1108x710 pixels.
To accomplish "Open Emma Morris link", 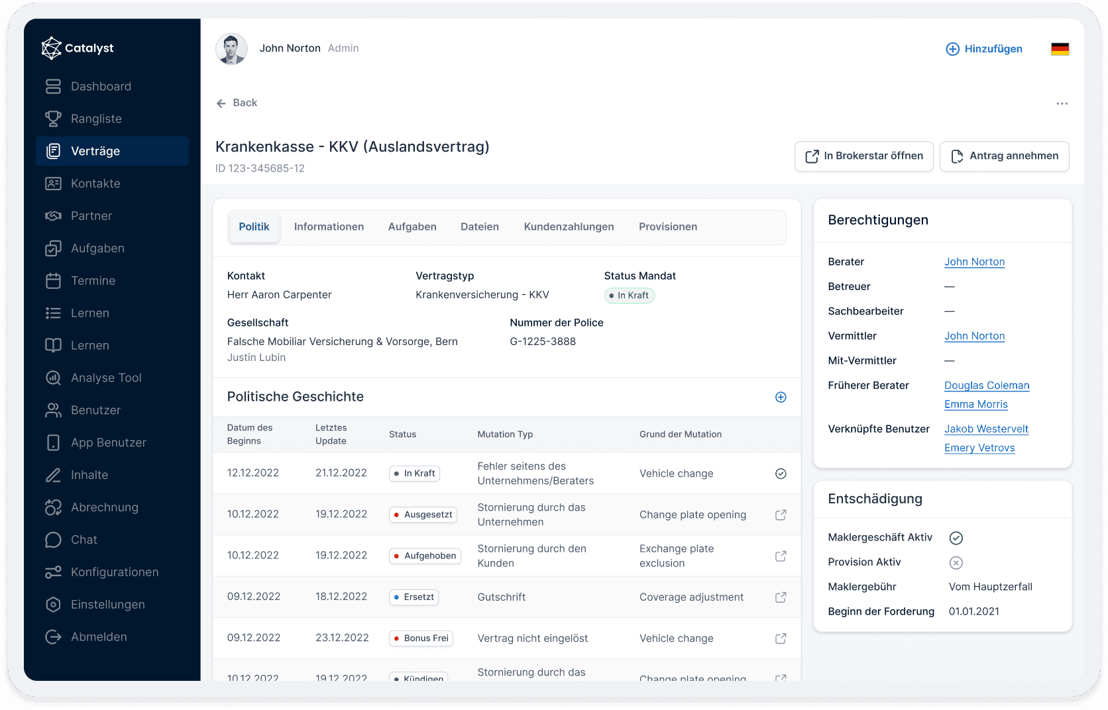I will (x=975, y=405).
